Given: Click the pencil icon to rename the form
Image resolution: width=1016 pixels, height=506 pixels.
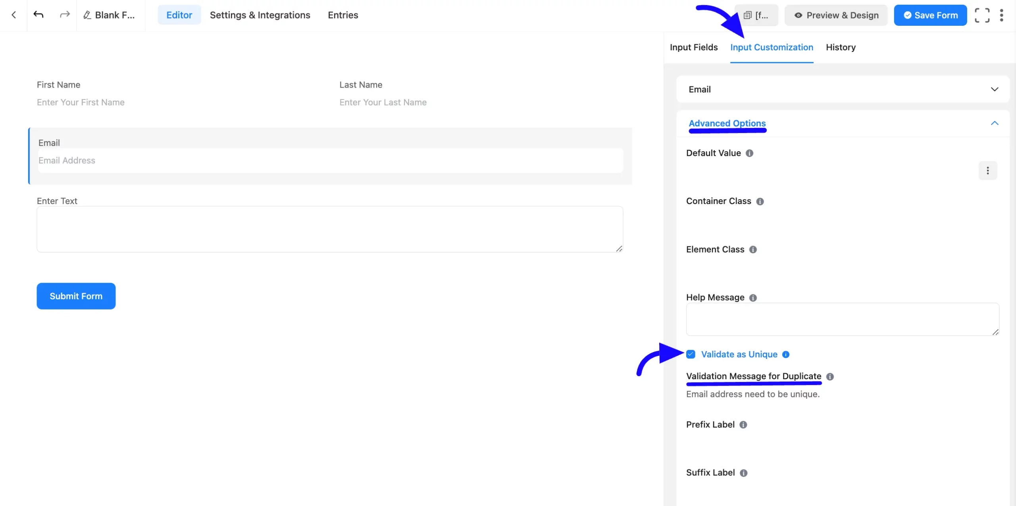Looking at the screenshot, I should [x=88, y=15].
